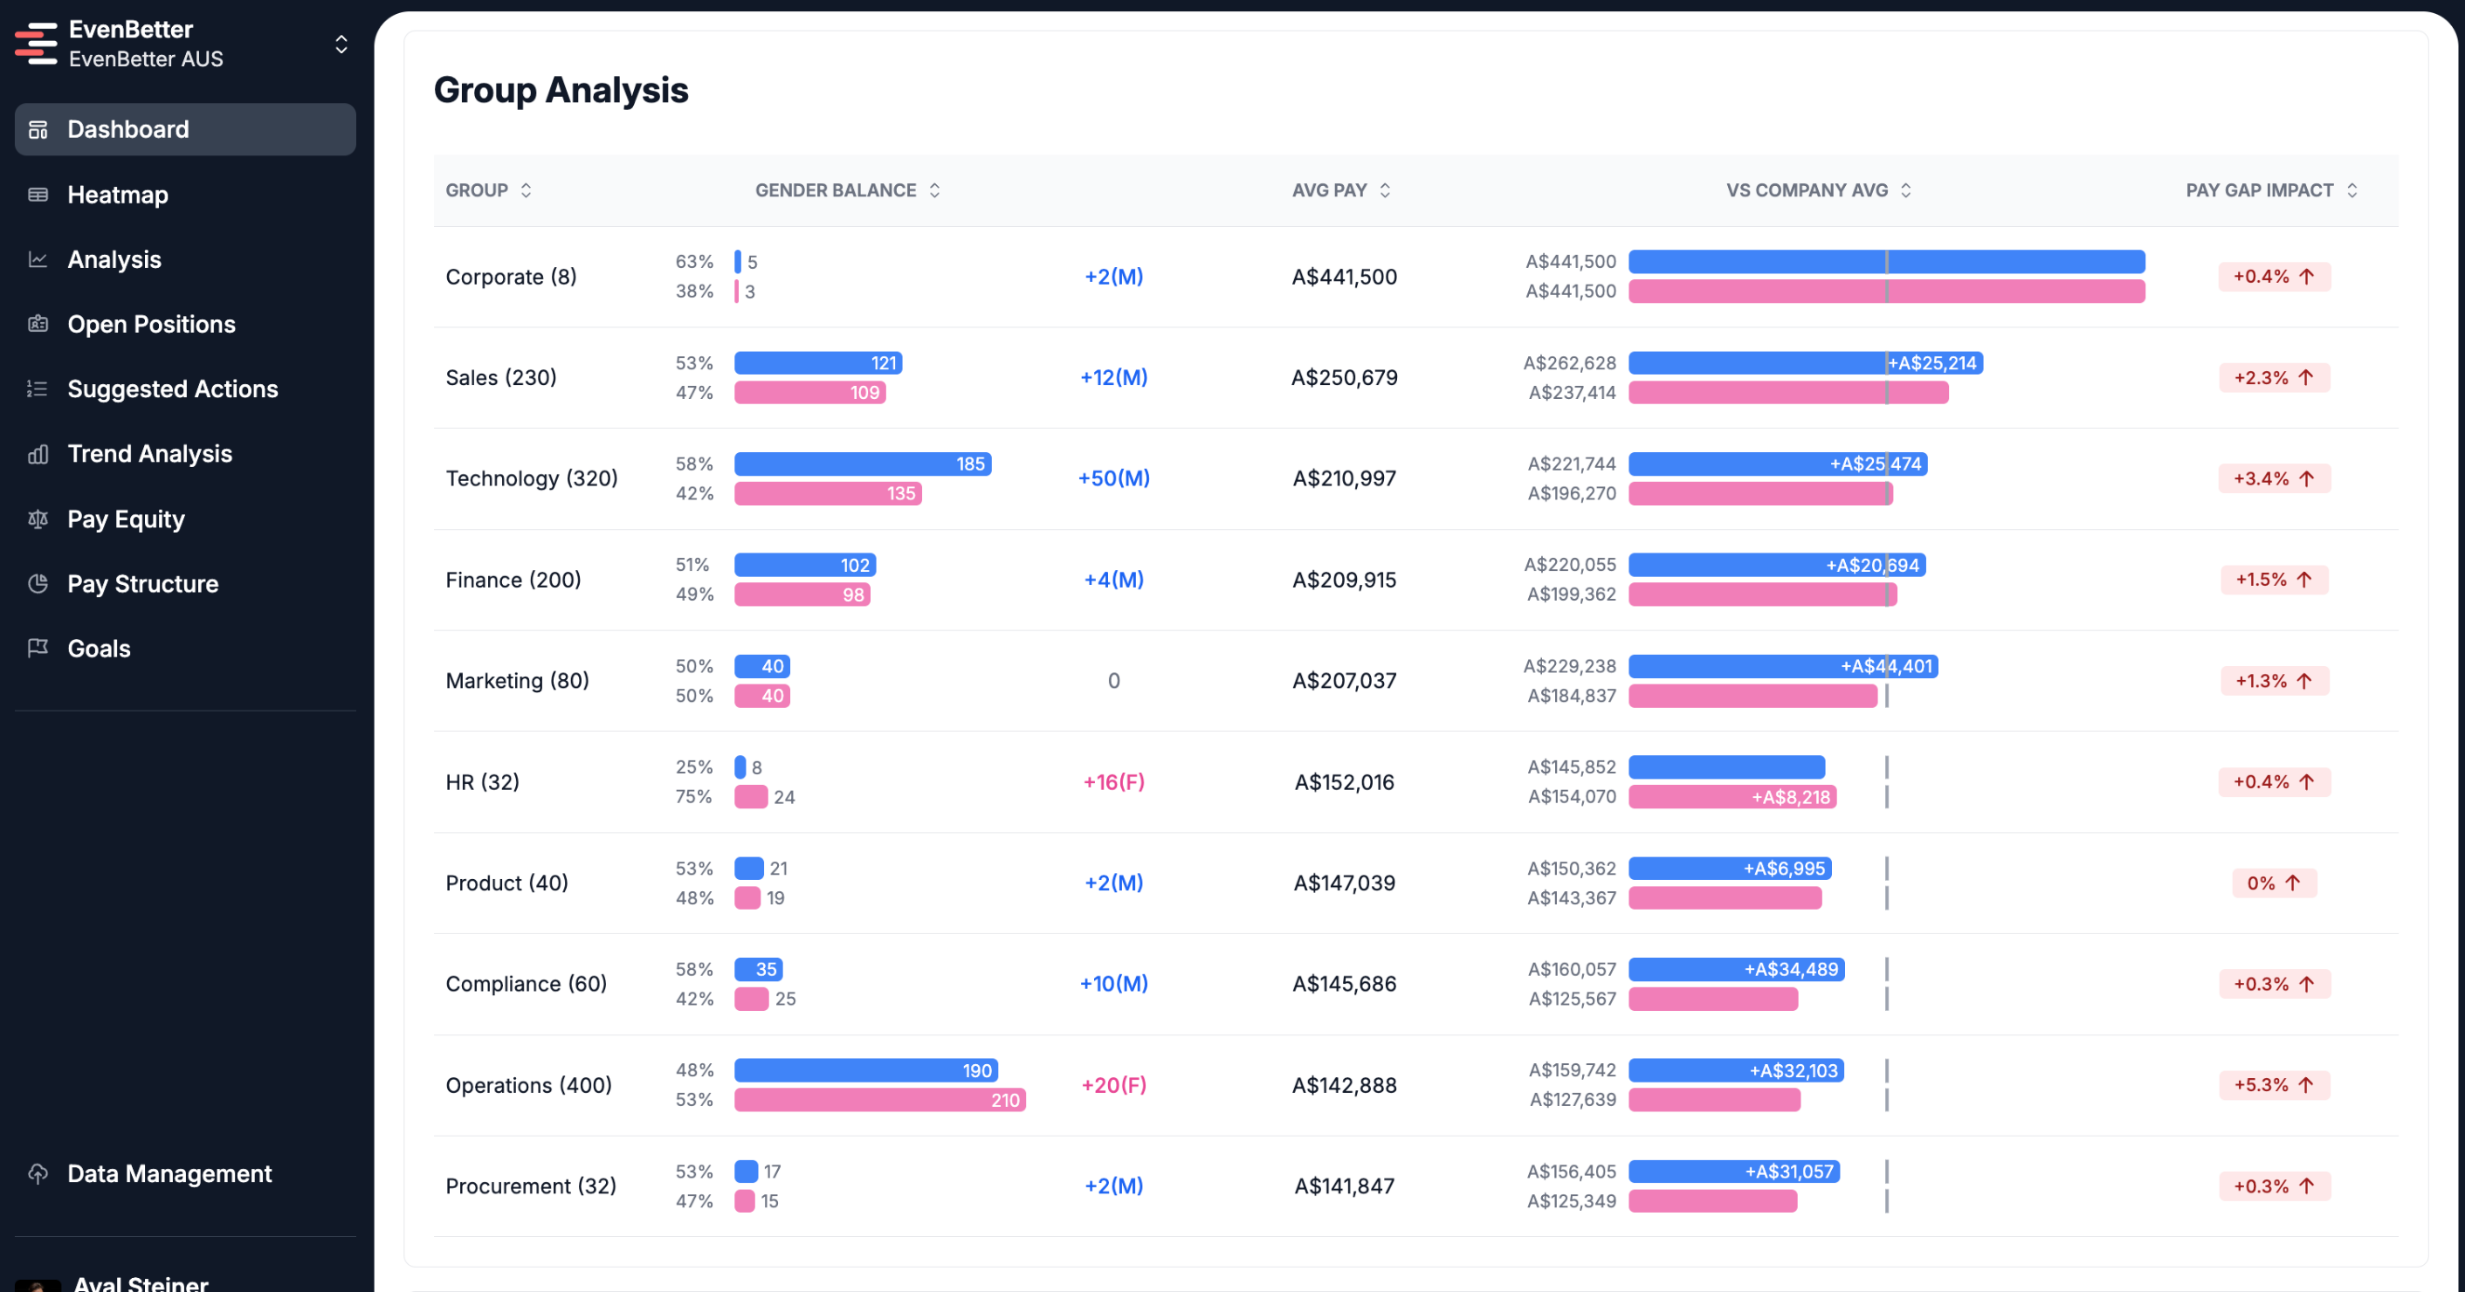This screenshot has height=1292, width=2465.
Task: Open Pay Equity via the scales icon
Action: 38,519
